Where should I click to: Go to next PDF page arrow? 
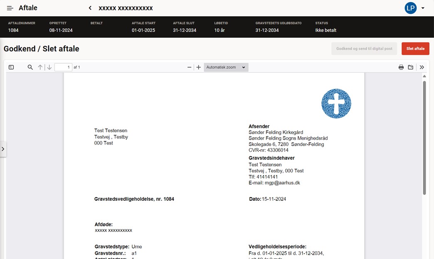pos(49,67)
